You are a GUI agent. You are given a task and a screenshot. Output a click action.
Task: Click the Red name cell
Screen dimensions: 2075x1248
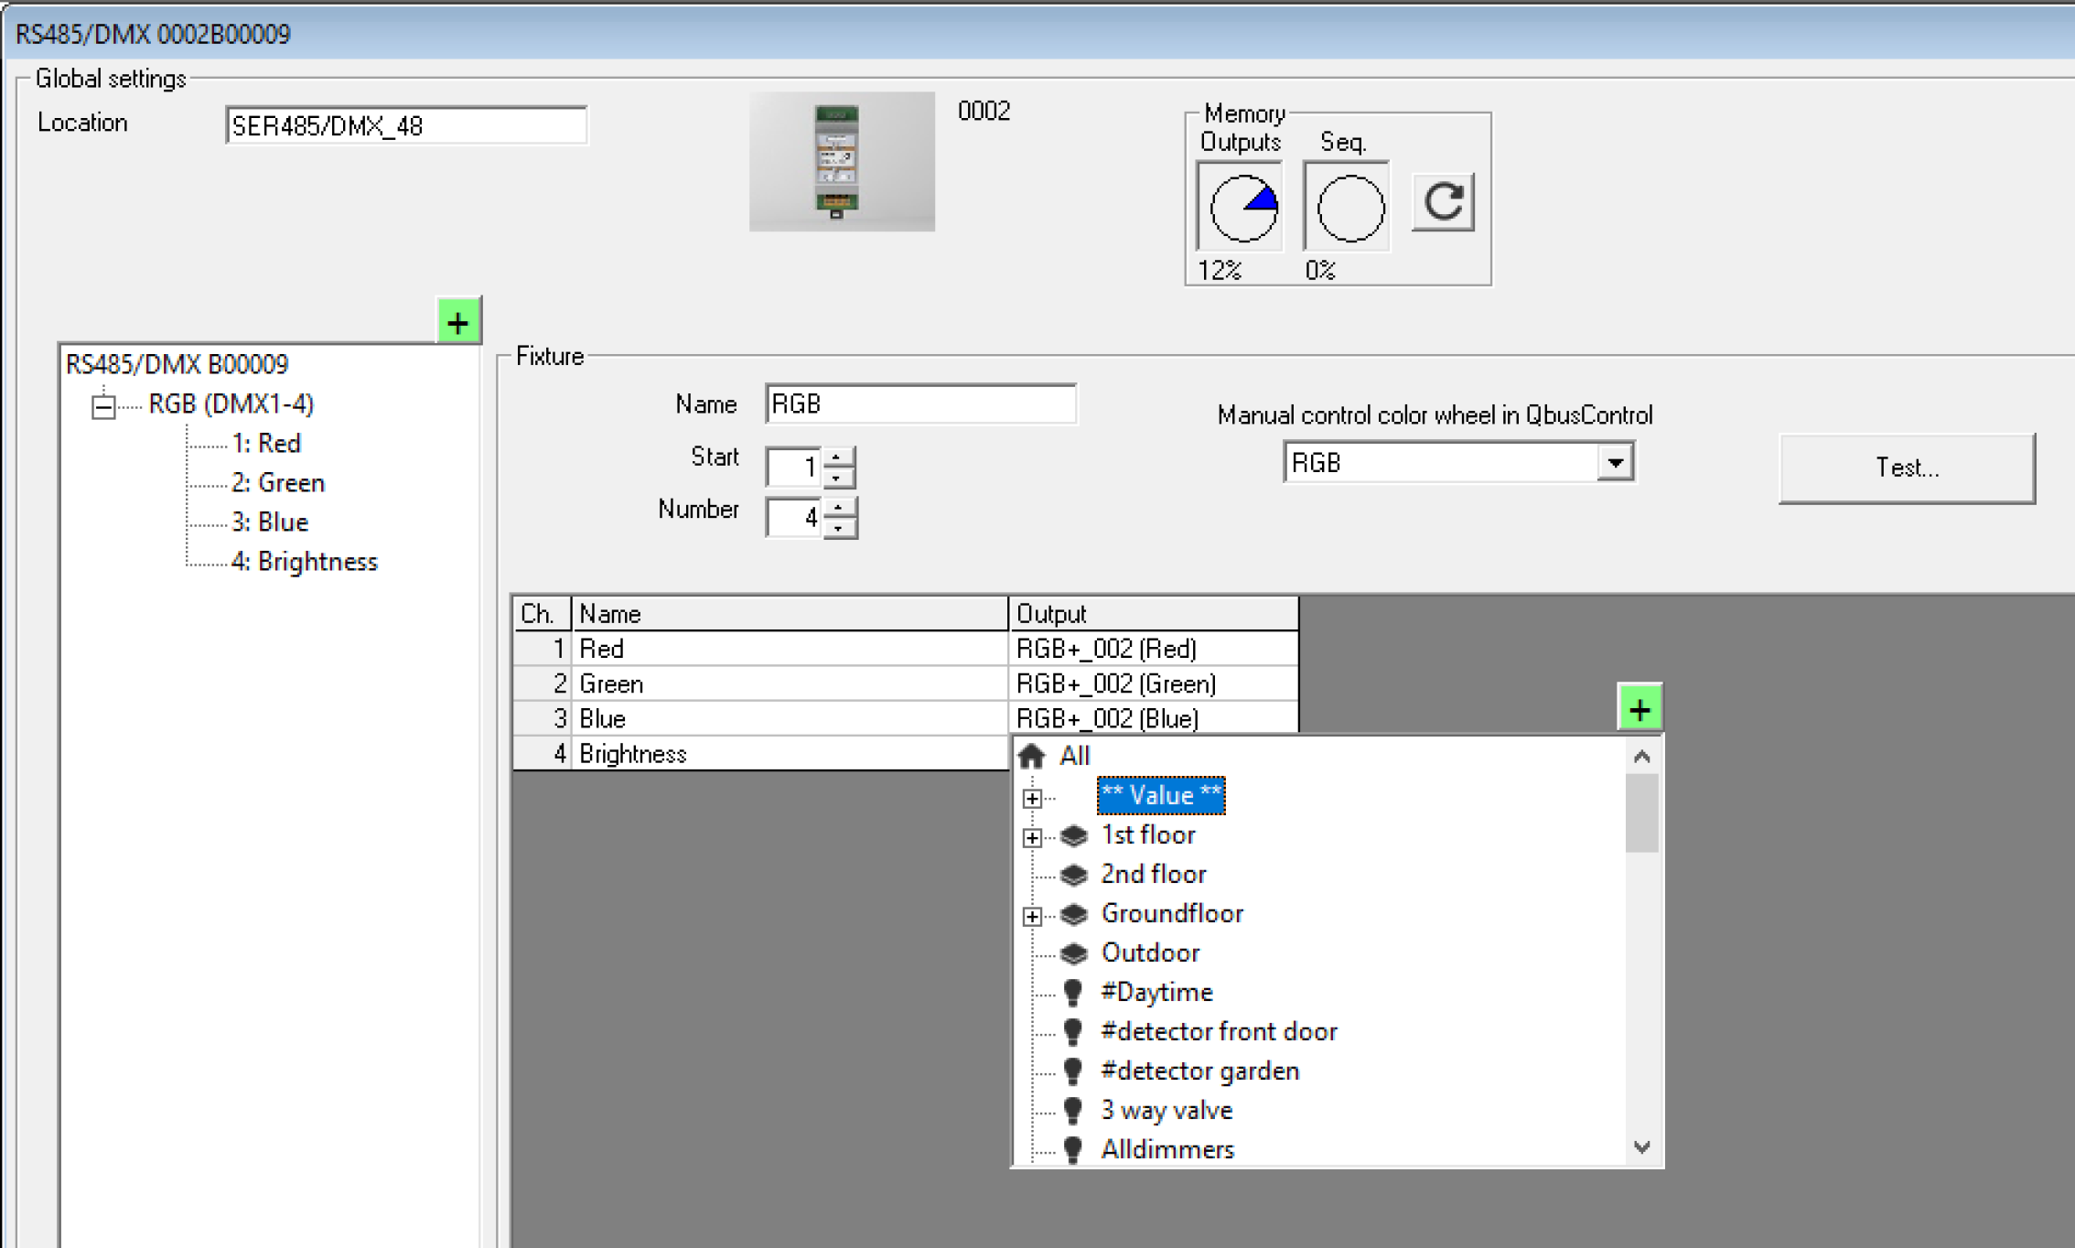coord(790,648)
